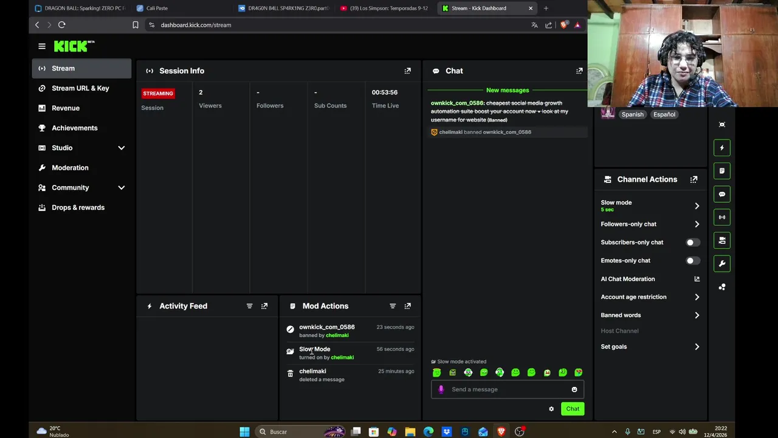Click the fullscreen frame icon atop right rail
Image resolution: width=778 pixels, height=438 pixels.
coord(722,125)
